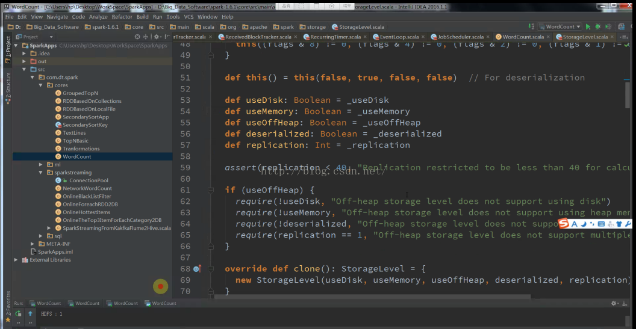Open the Project Structure toolbar icon
636x329 pixels.
(622, 26)
